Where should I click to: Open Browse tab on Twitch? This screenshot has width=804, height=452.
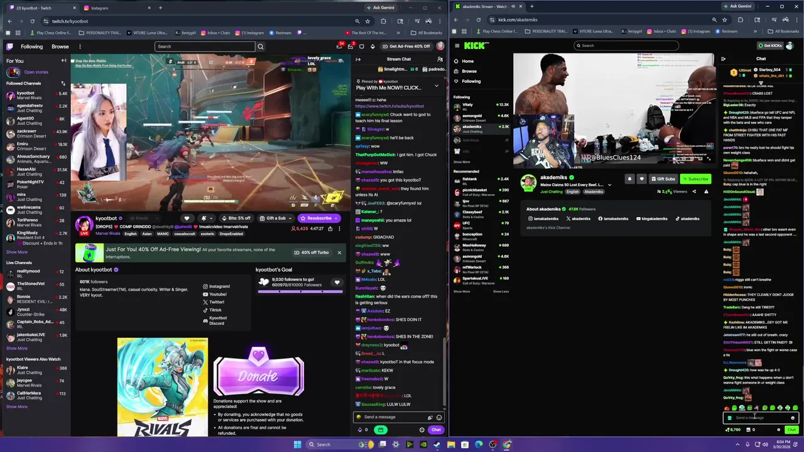[x=60, y=46]
